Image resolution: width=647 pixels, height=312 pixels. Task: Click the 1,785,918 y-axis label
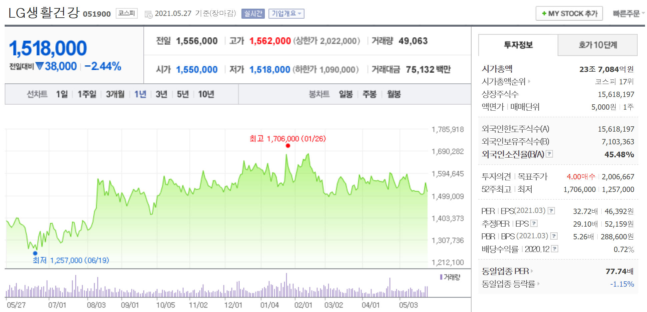click(x=448, y=129)
